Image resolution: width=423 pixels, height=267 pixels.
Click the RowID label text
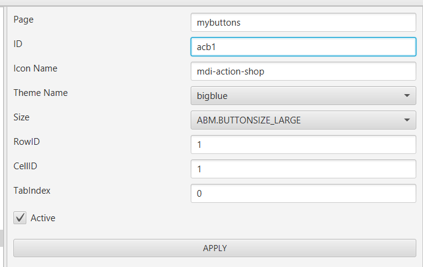click(x=26, y=142)
